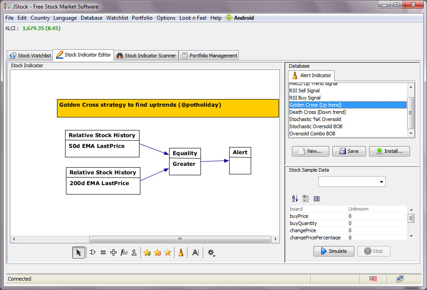Screen dimensions: 427x290
Task: Toggle the property description panel icon
Action: click(317, 199)
